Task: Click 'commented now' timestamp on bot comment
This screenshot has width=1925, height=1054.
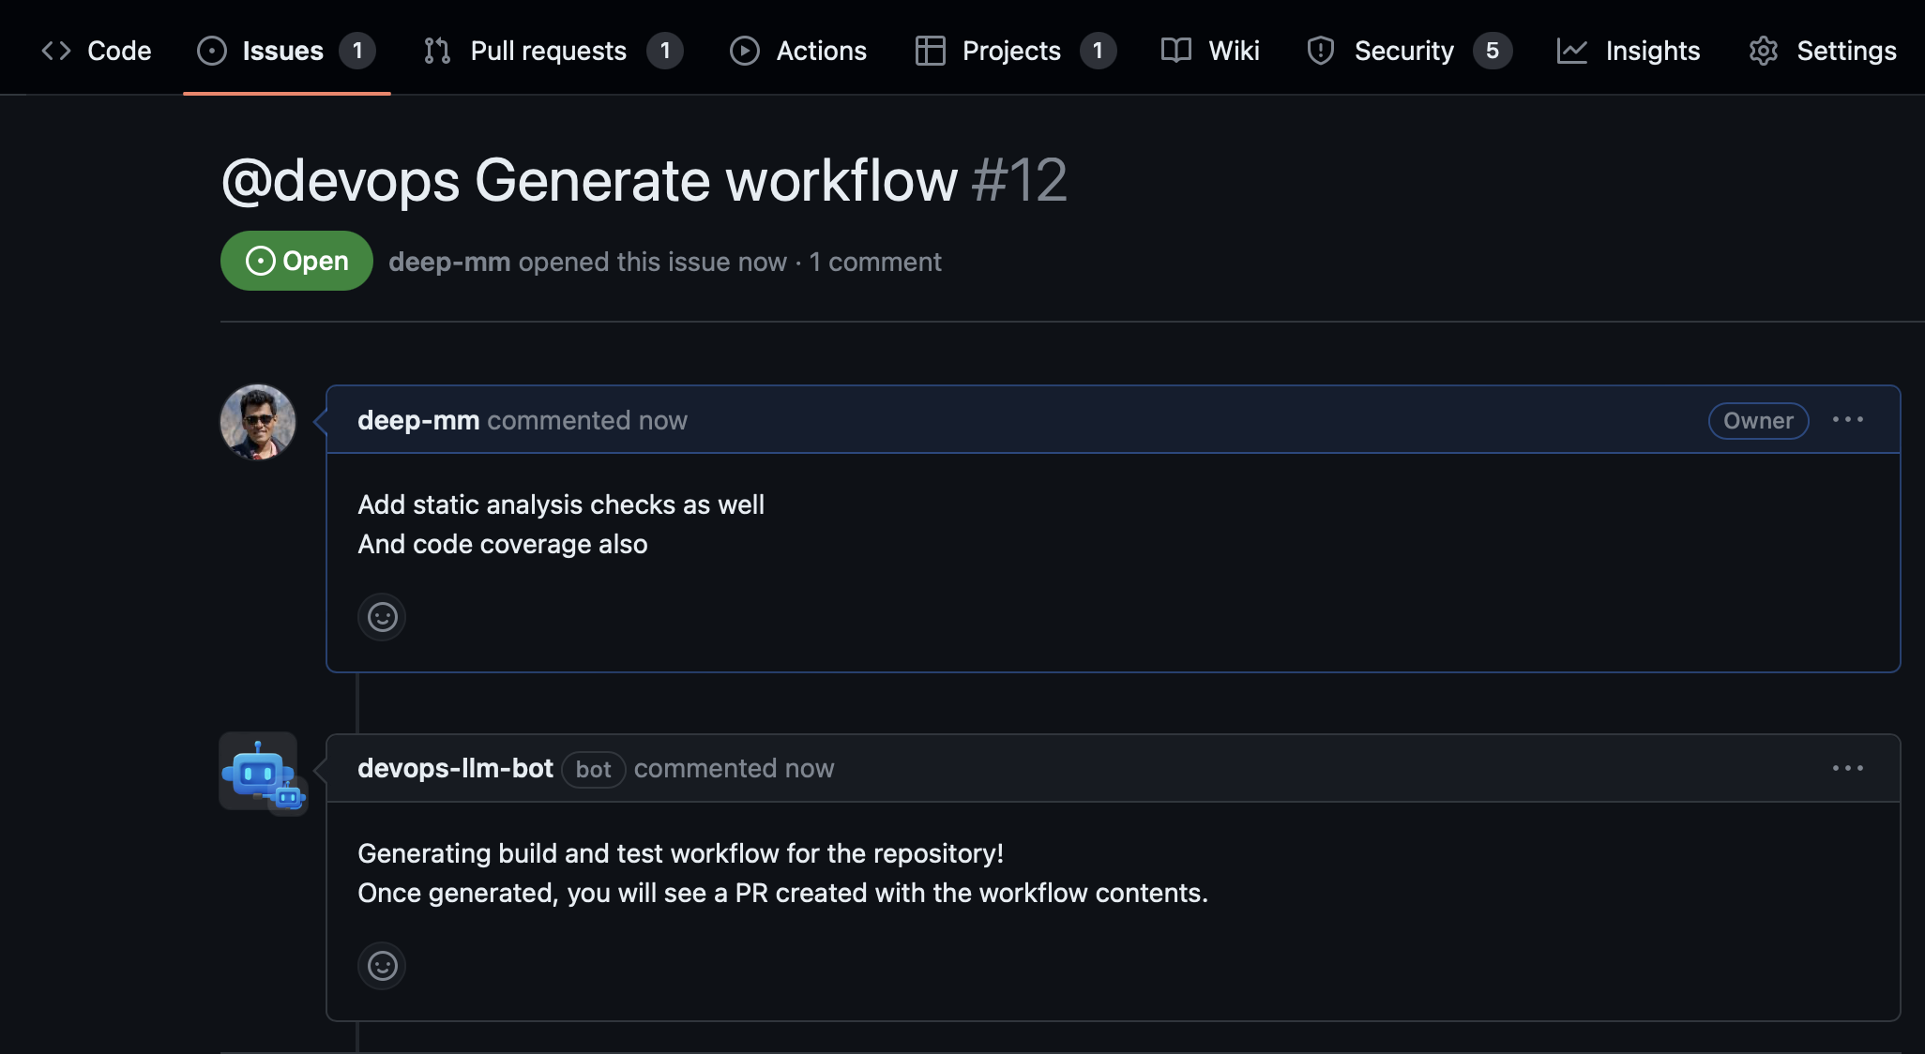Action: point(734,769)
